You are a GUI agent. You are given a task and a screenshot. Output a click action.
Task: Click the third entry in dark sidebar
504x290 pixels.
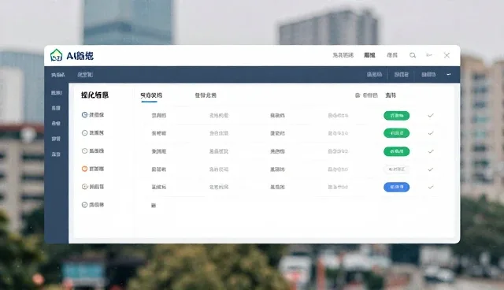point(56,124)
